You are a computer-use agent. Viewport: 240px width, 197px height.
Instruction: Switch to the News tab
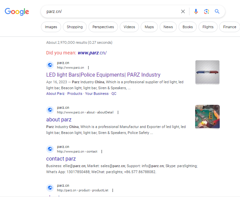[x=168, y=27]
